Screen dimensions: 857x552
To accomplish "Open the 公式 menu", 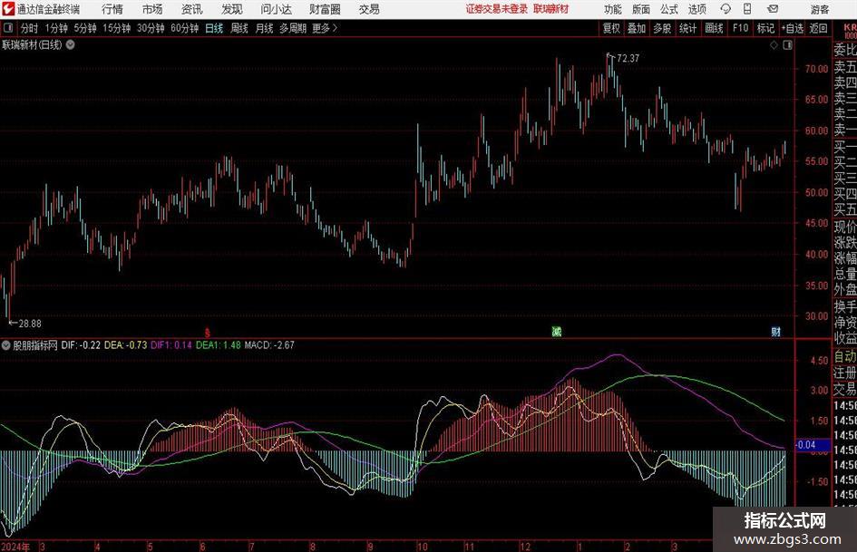I will [x=668, y=9].
